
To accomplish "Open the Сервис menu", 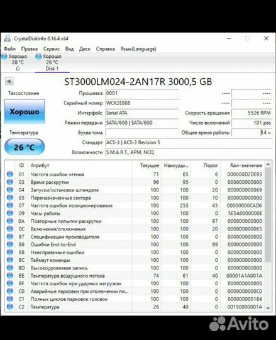I will tap(52, 49).
